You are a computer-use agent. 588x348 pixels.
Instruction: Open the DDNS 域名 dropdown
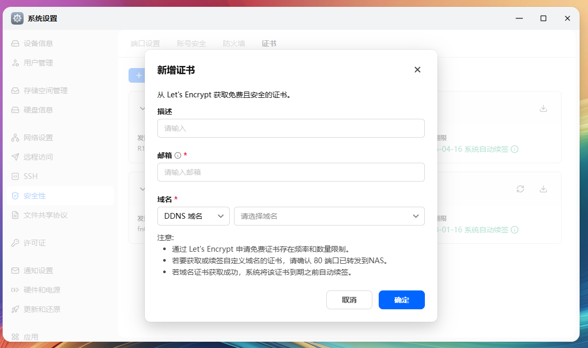pos(194,216)
